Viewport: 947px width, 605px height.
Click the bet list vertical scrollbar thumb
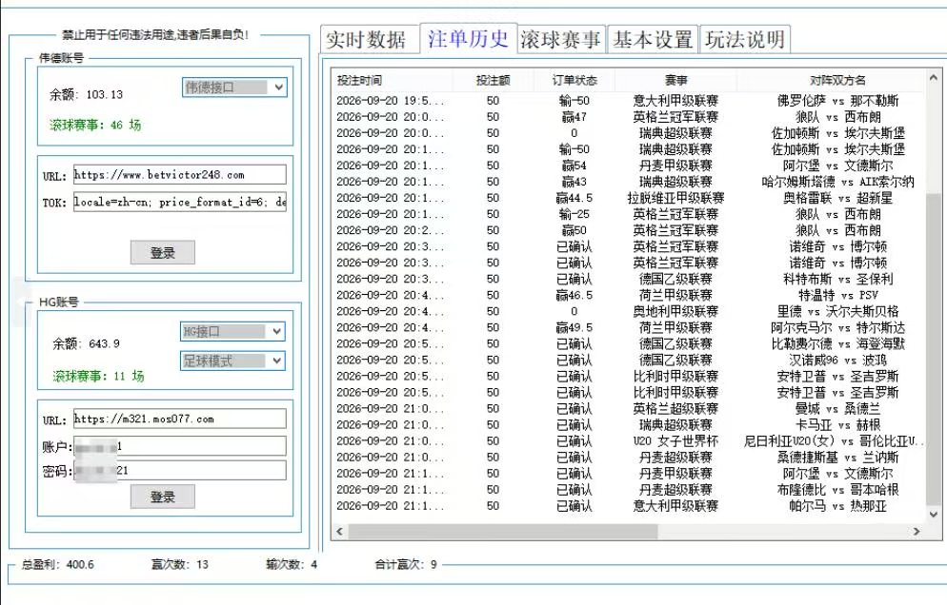[x=933, y=349]
